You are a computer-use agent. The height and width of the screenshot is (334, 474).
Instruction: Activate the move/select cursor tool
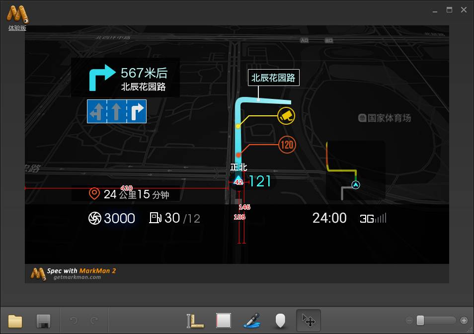pos(309,321)
